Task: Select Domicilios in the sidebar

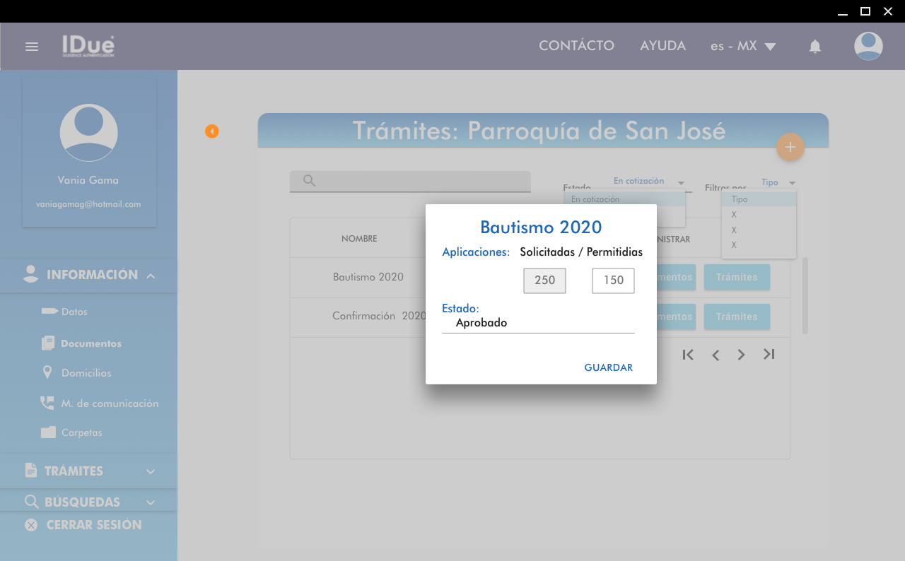Action: coord(86,373)
